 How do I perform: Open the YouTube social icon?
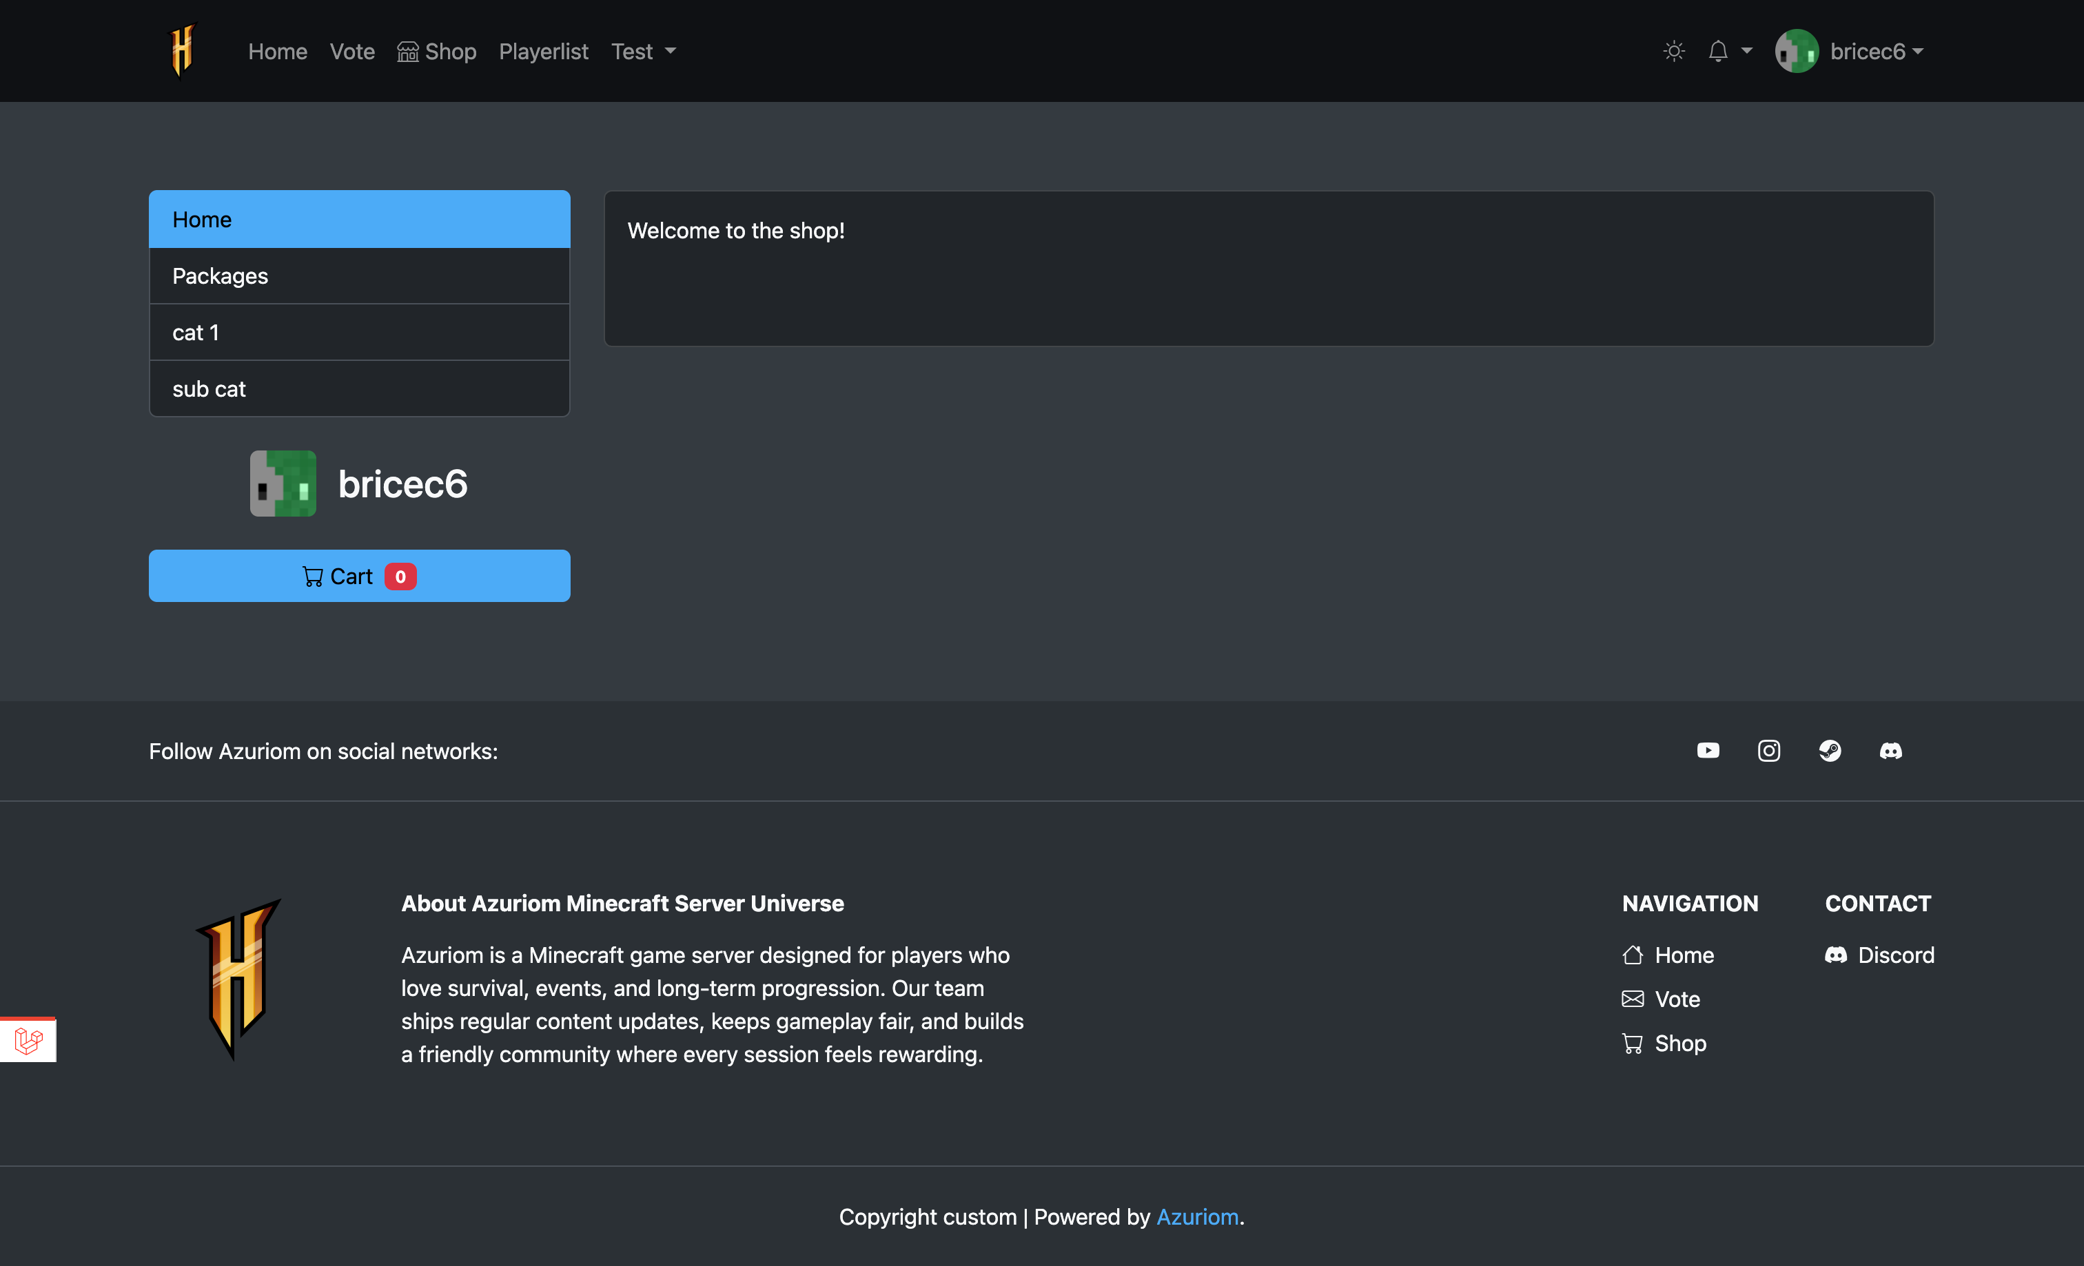(x=1708, y=751)
